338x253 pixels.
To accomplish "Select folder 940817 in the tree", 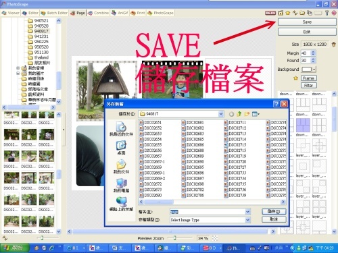I will pos(38,31).
